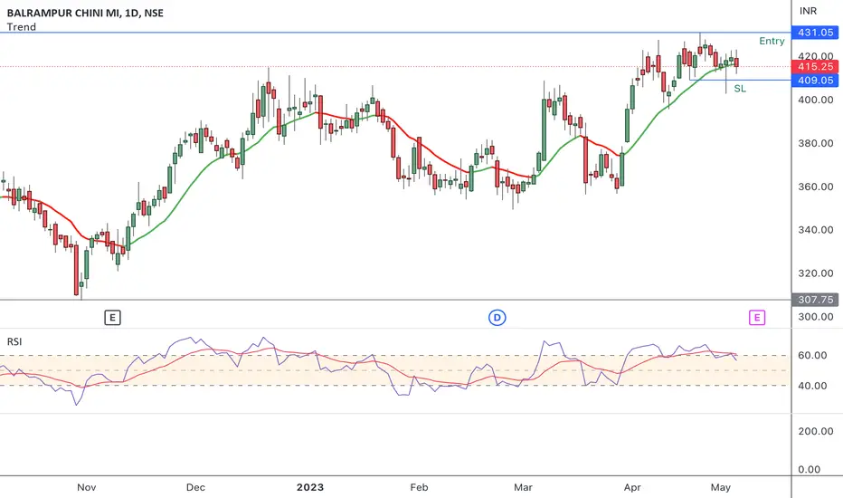Click the INR currency label
843x498 pixels.
click(808, 11)
